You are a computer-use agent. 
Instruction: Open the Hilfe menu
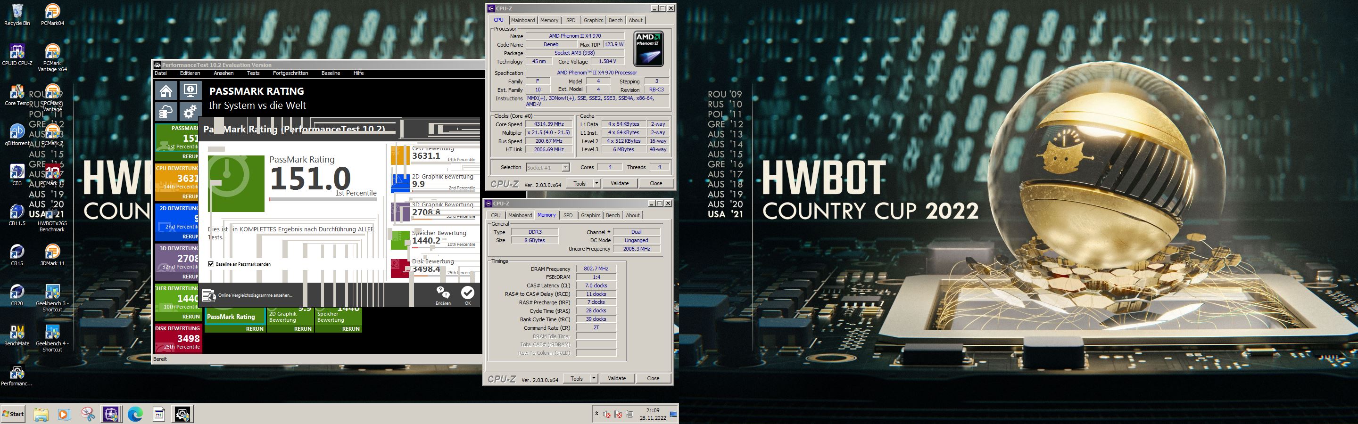point(358,73)
